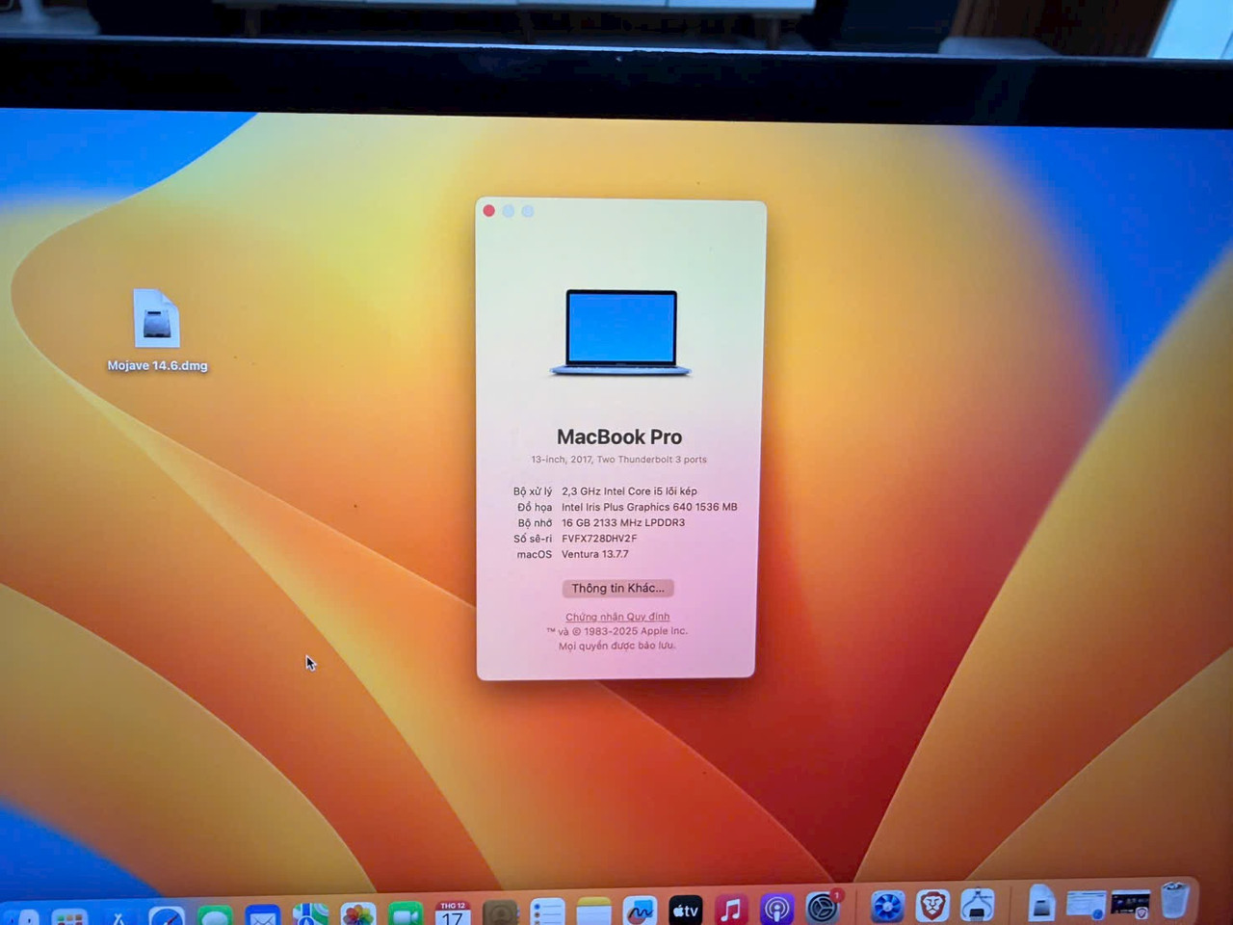Open the Chứng nhận Quy định link

(617, 617)
